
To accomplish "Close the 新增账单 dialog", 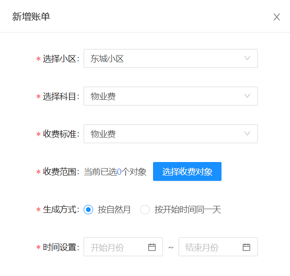I will (x=277, y=17).
